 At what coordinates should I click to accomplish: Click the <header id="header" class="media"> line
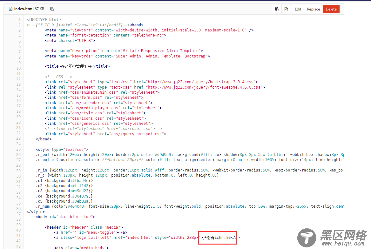coord(84,227)
